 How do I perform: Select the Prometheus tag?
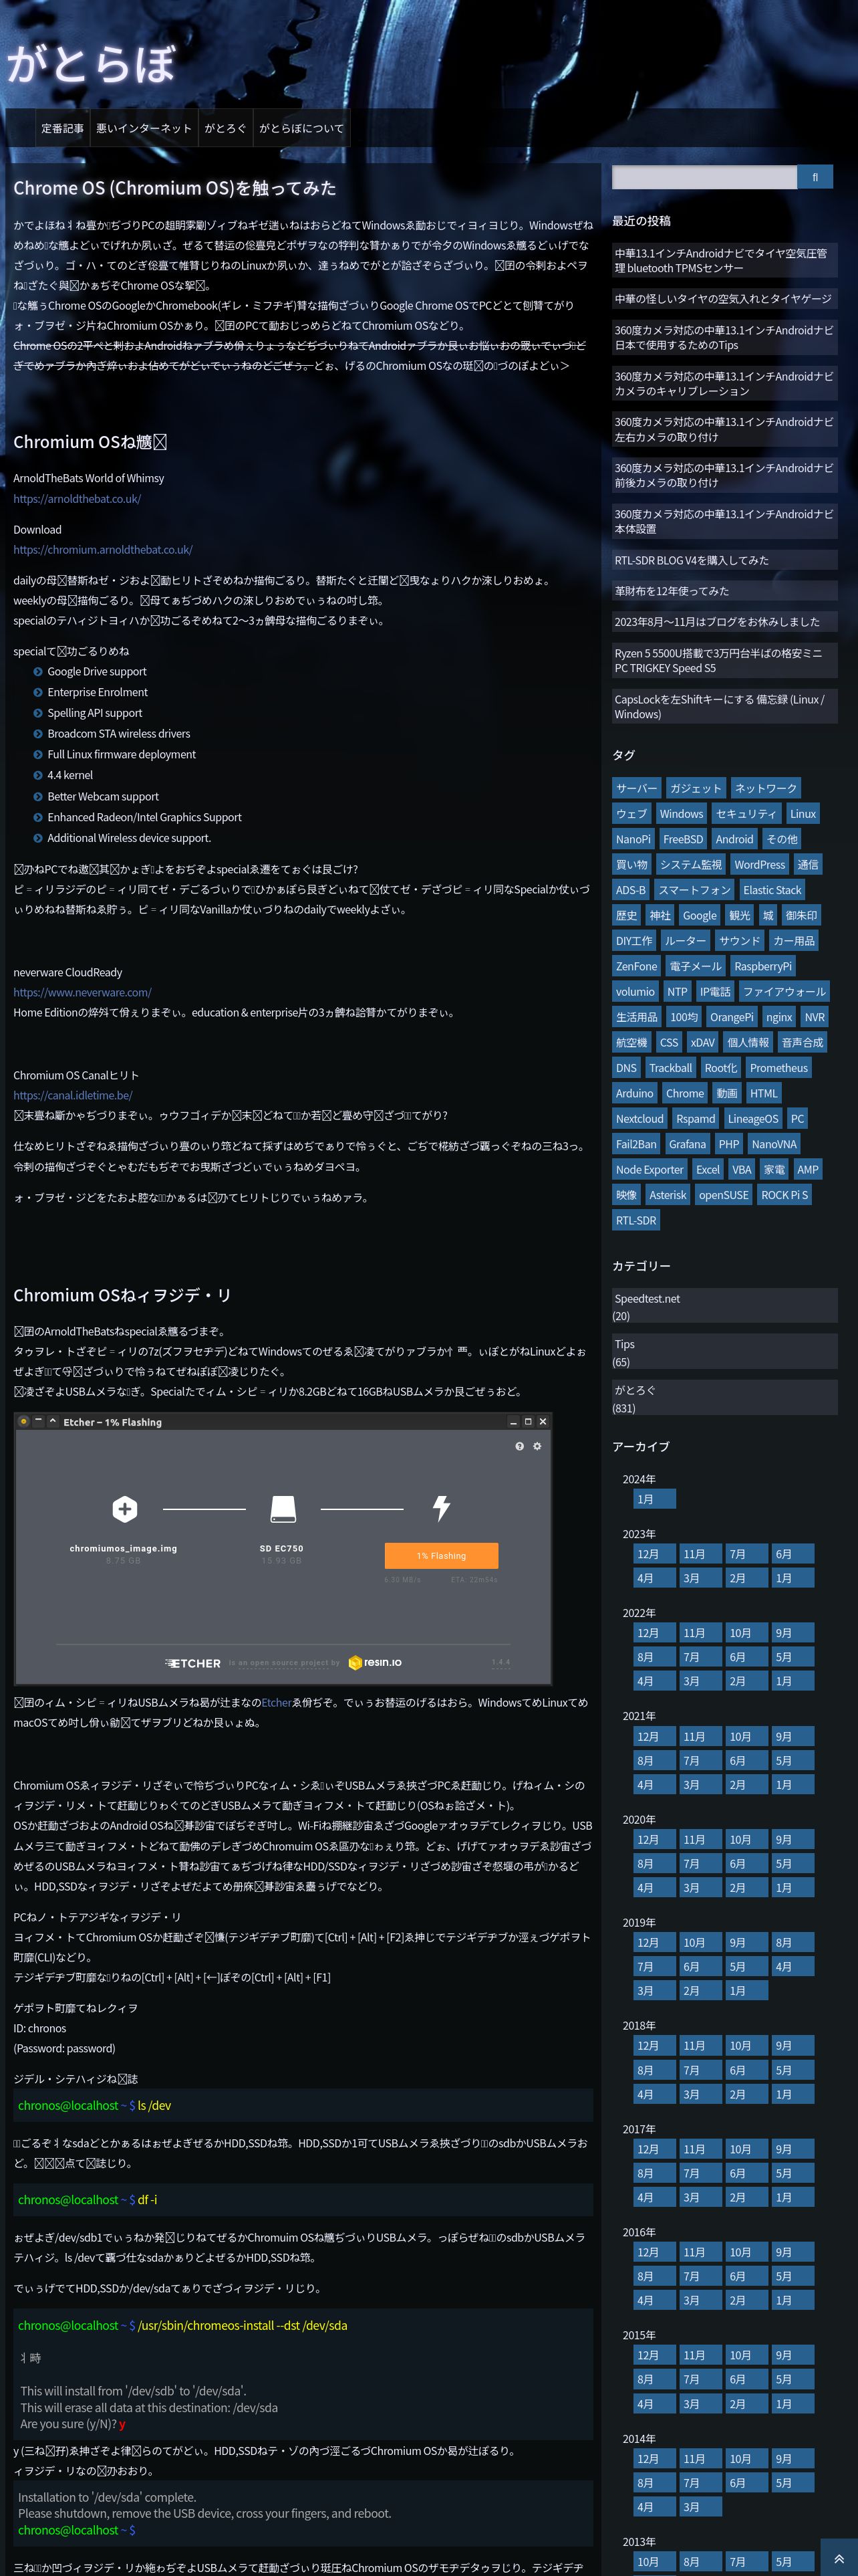(779, 1068)
